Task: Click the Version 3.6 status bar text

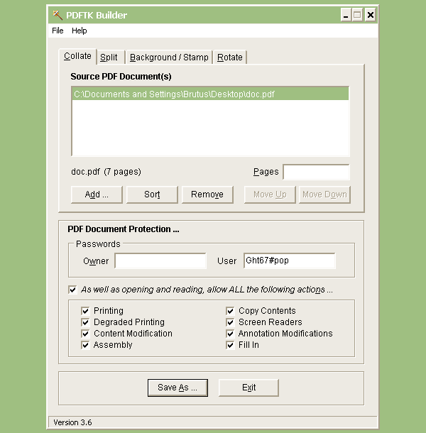Action: (x=72, y=422)
